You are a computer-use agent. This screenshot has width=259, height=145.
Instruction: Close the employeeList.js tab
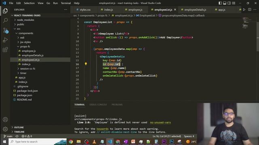(175, 10)
